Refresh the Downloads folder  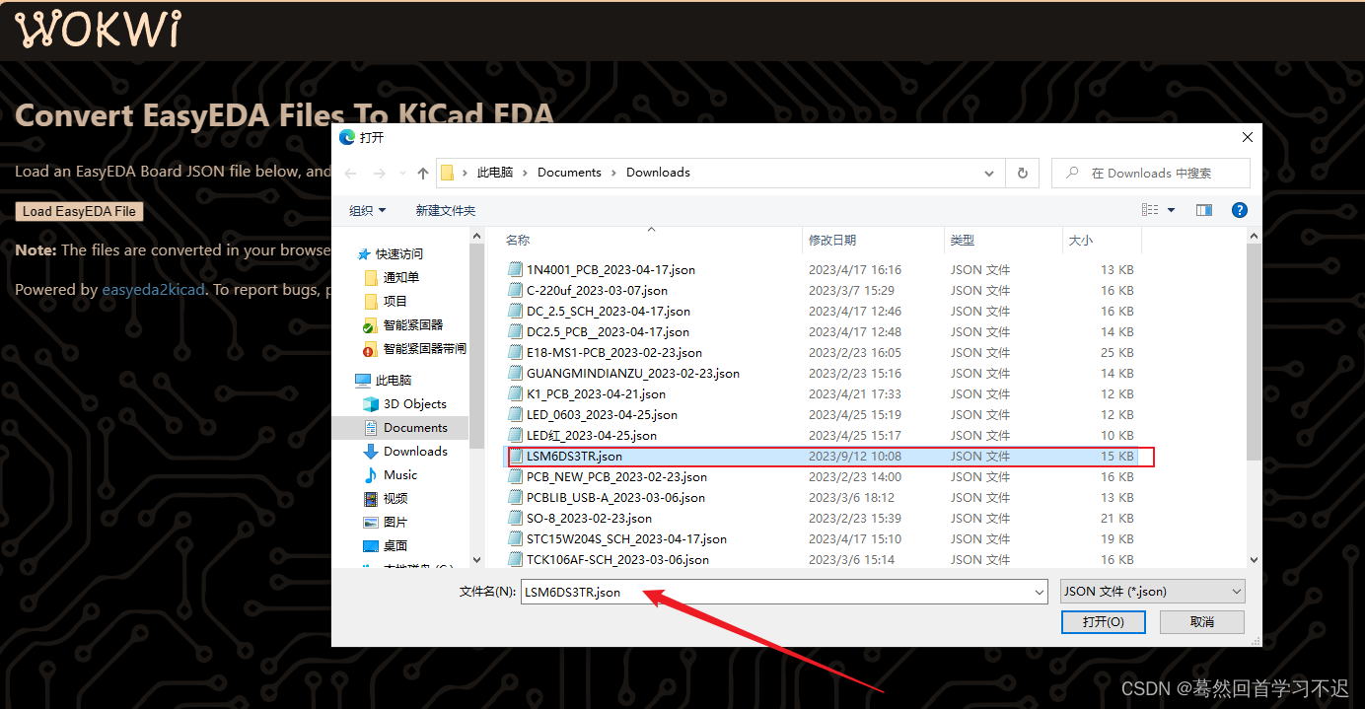tap(1023, 173)
